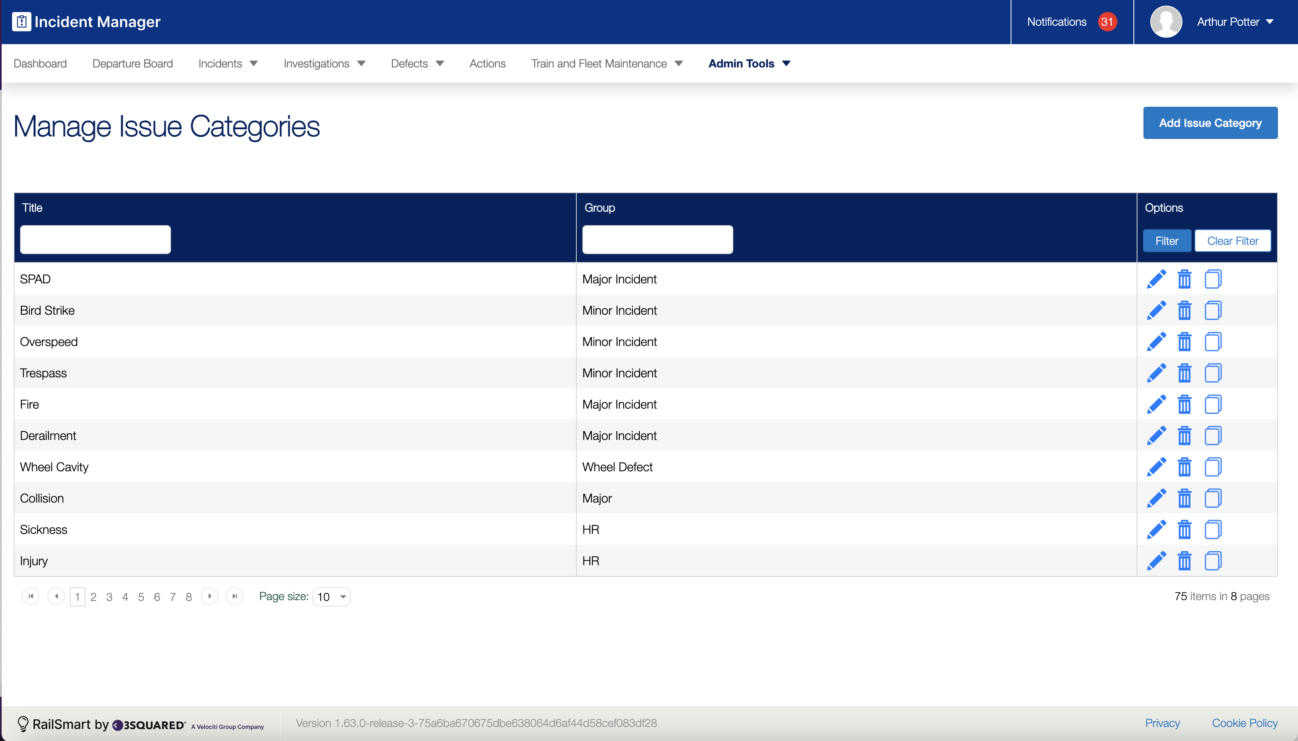Open the user avatar picture
This screenshot has height=741, width=1298.
[x=1166, y=21]
